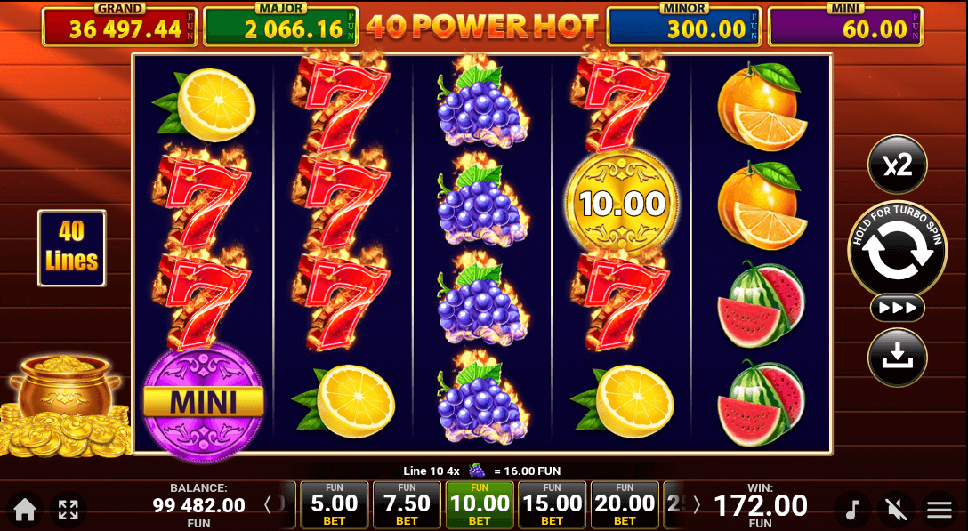This screenshot has height=531, width=968.
Task: Click the pot of gold icon
Action: 65,406
